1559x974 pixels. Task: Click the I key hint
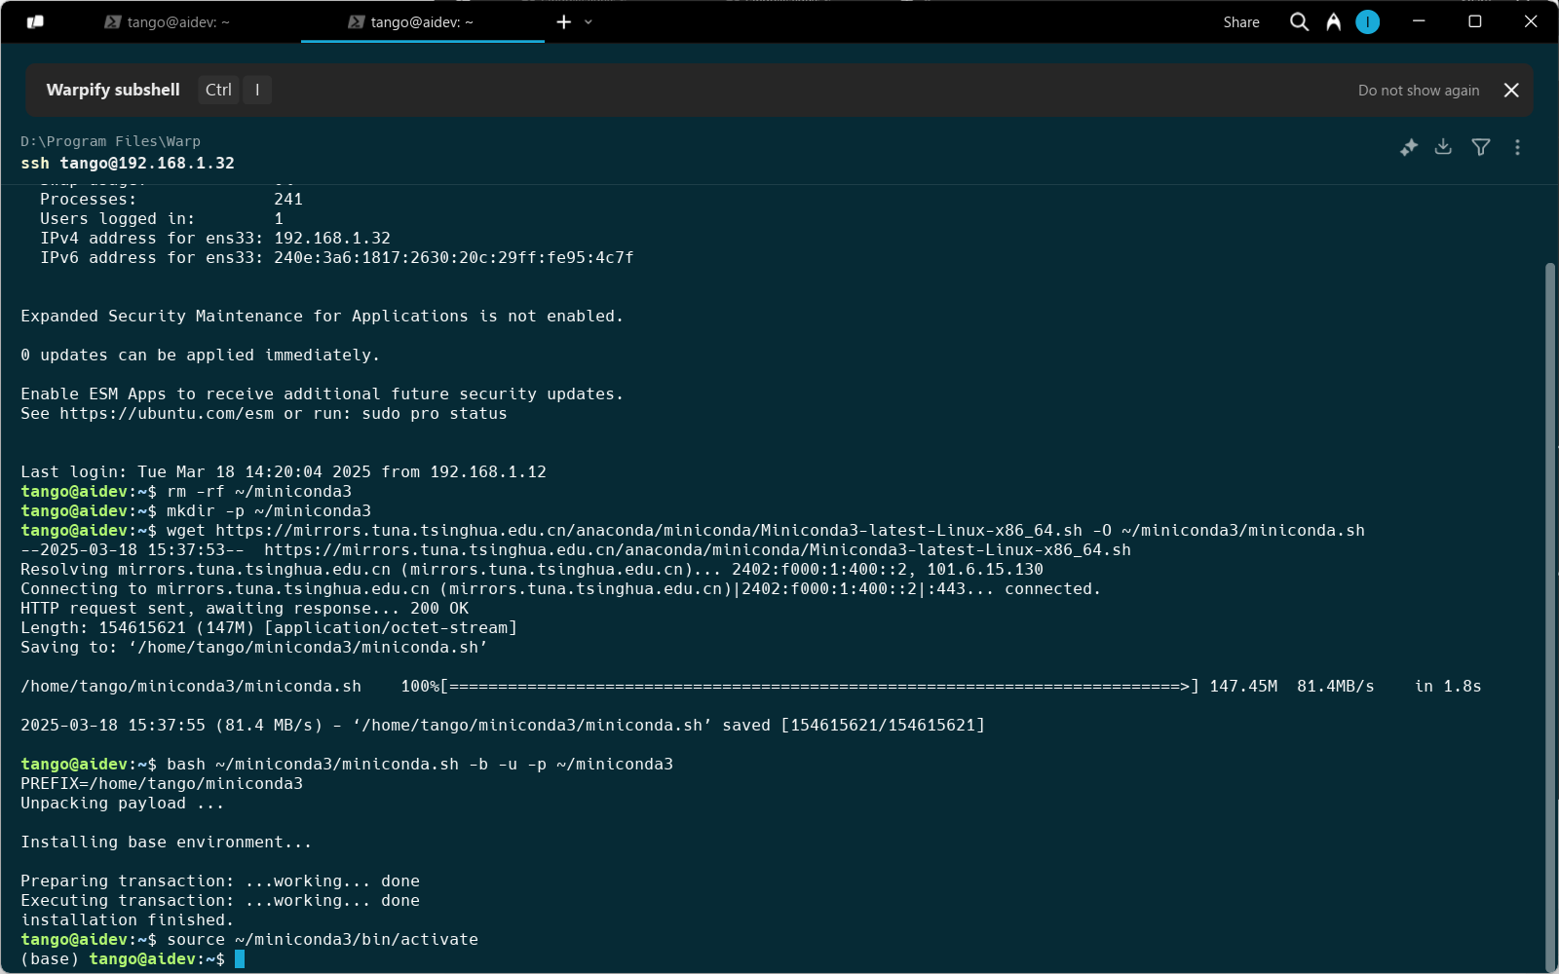point(257,90)
